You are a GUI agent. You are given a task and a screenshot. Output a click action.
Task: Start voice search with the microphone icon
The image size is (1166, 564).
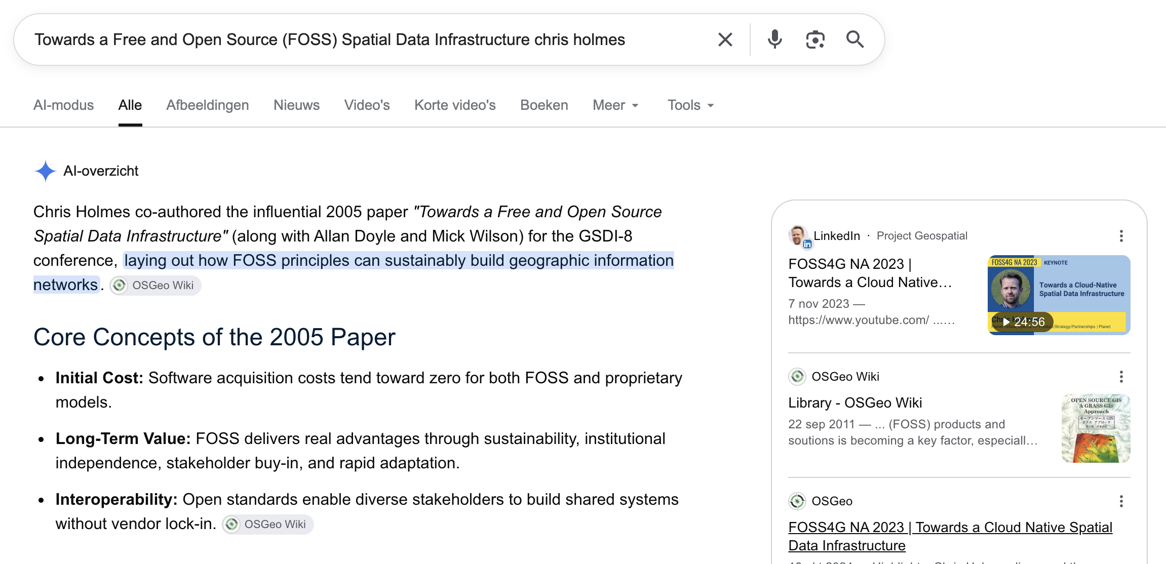(x=774, y=39)
